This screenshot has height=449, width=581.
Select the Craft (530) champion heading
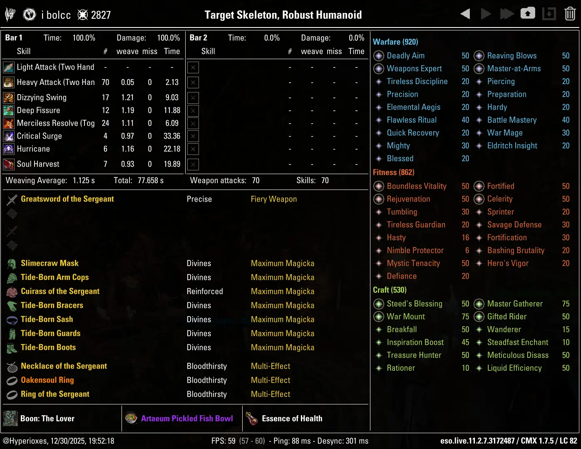390,290
